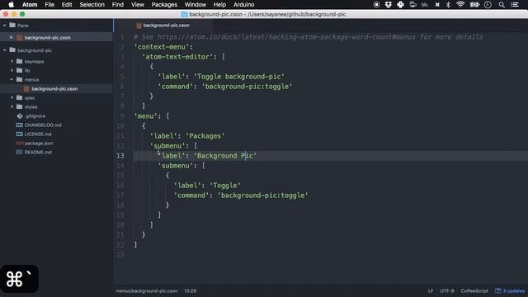
Task: Open the File menu
Action: coord(49,4)
